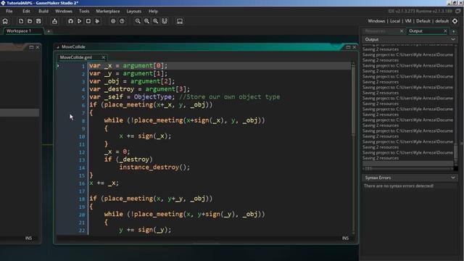Save project with the floppy disk icon
This screenshot has height=261, width=464.
point(38,21)
